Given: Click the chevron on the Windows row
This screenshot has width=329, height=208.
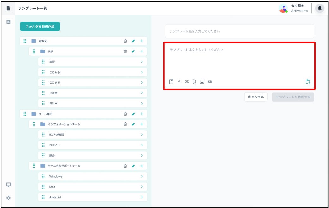Looking at the screenshot, I should (x=142, y=176).
